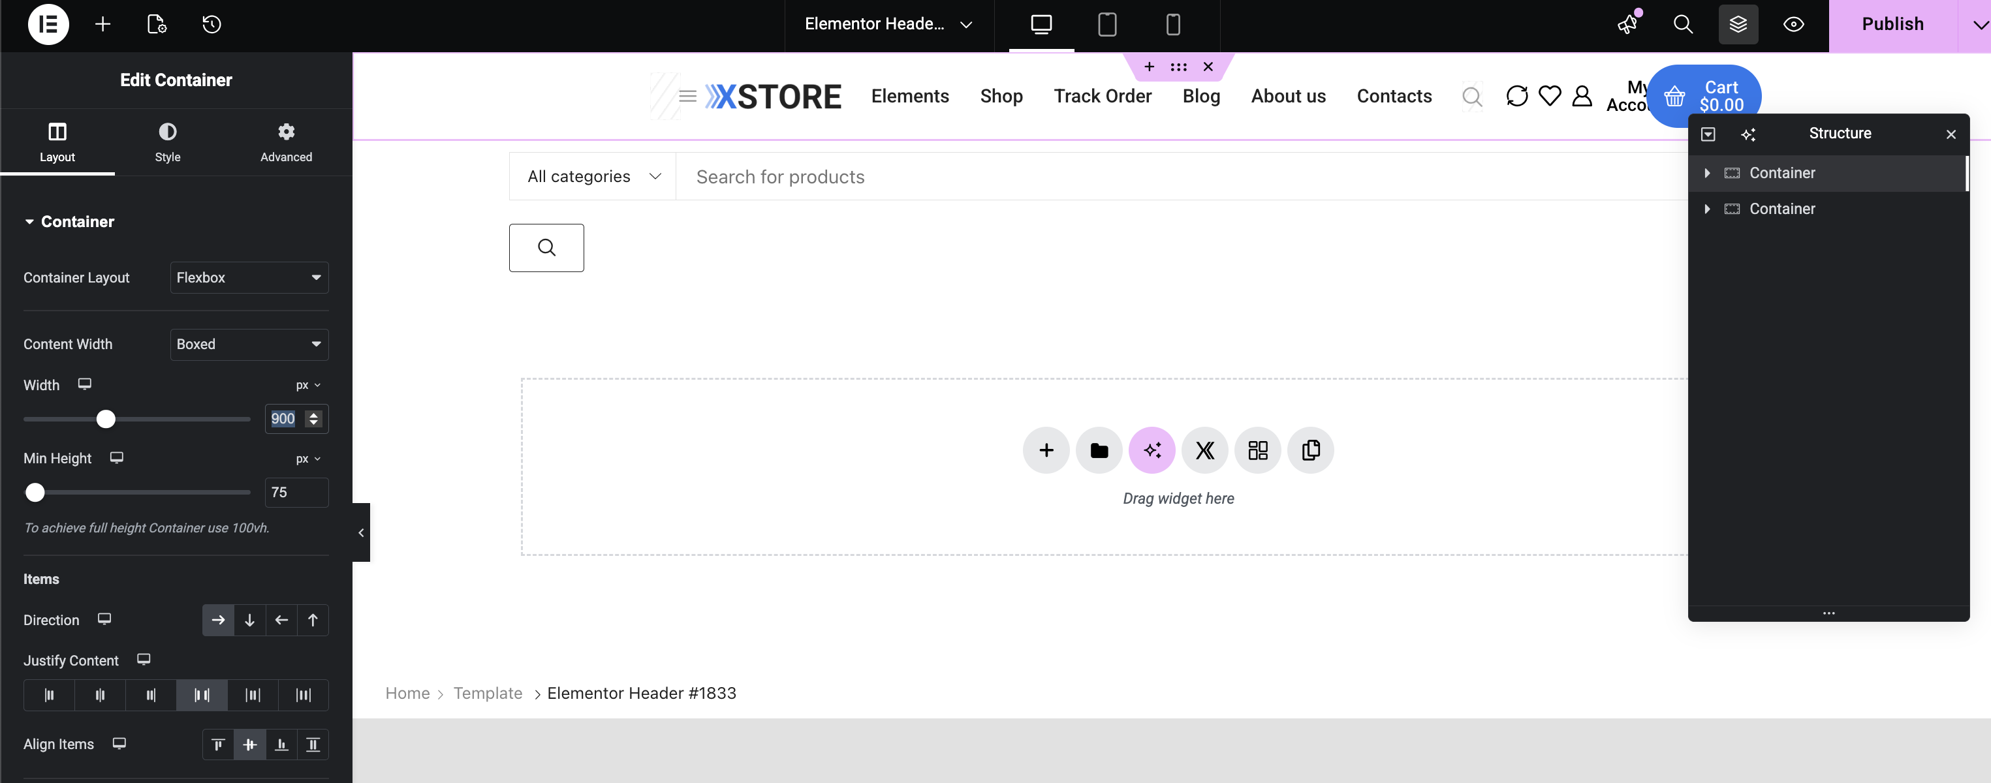Set Align Items to stretch

(x=313, y=745)
